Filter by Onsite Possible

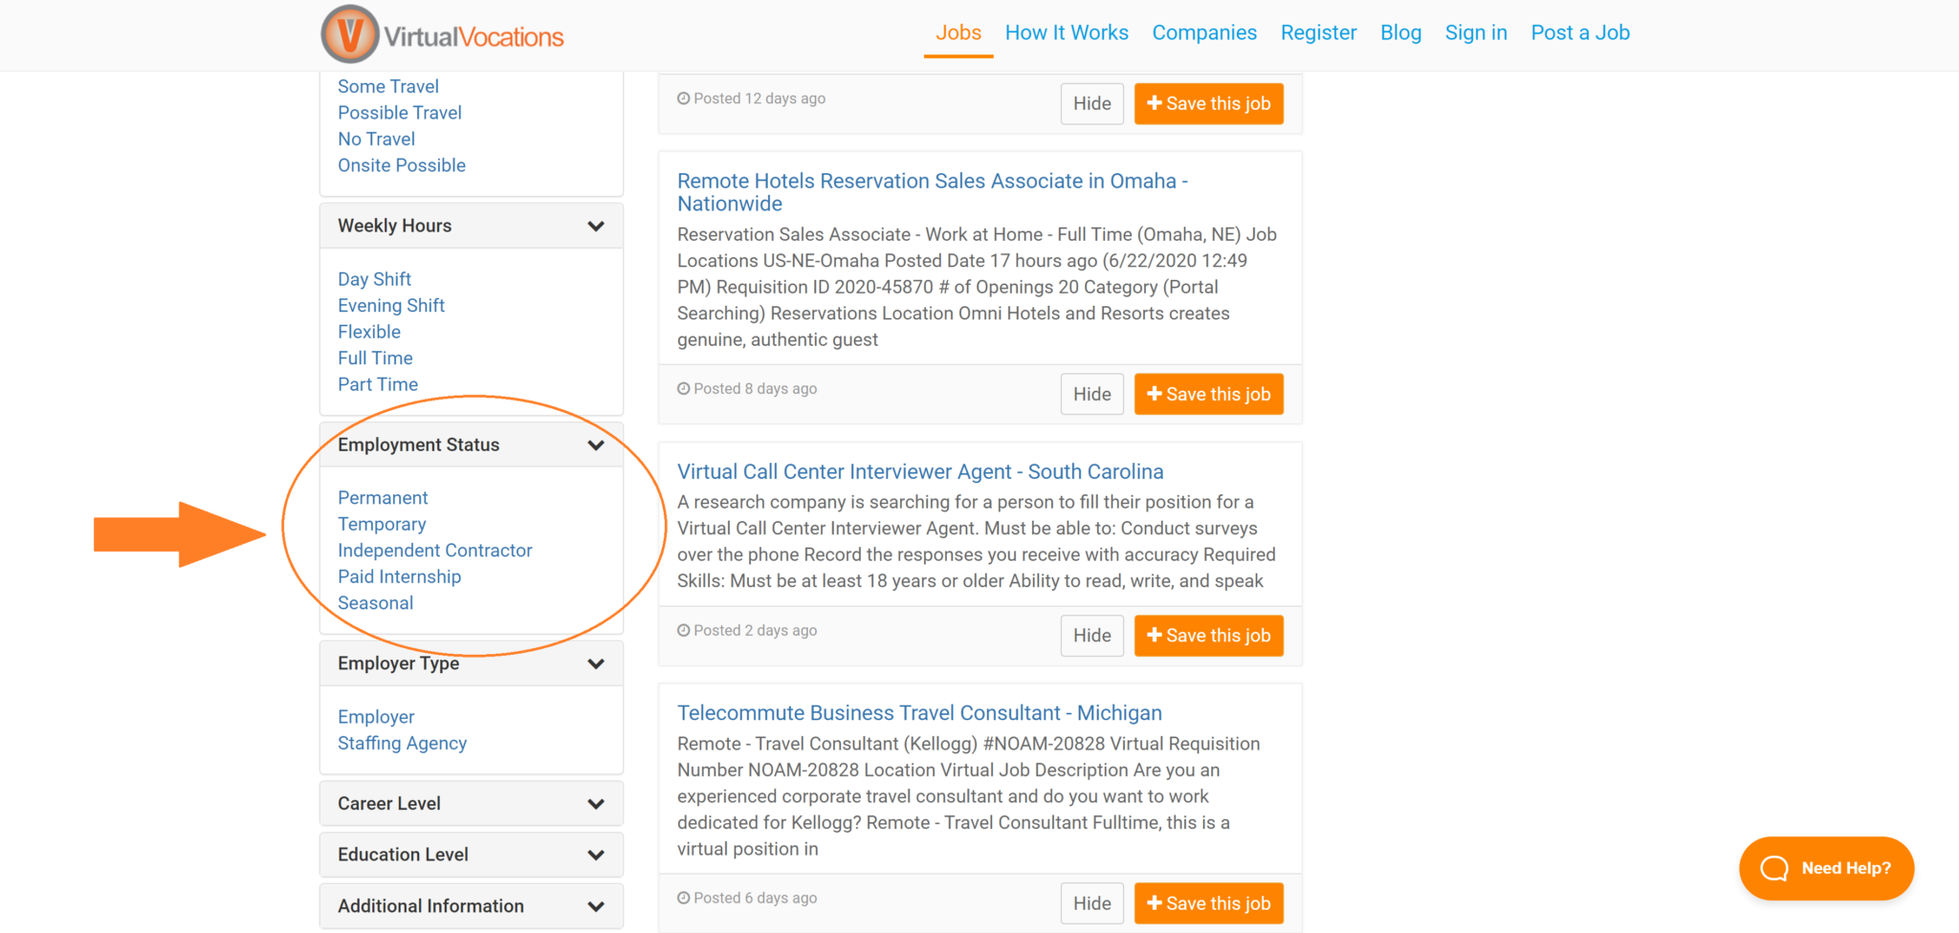[401, 165]
